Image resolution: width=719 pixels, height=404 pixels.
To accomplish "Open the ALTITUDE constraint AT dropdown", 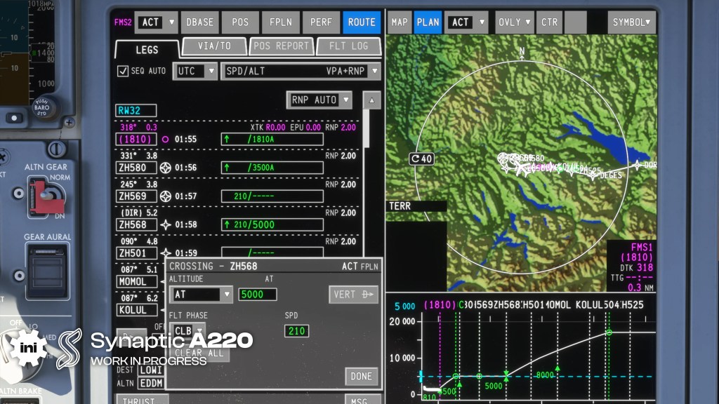I will click(200, 295).
